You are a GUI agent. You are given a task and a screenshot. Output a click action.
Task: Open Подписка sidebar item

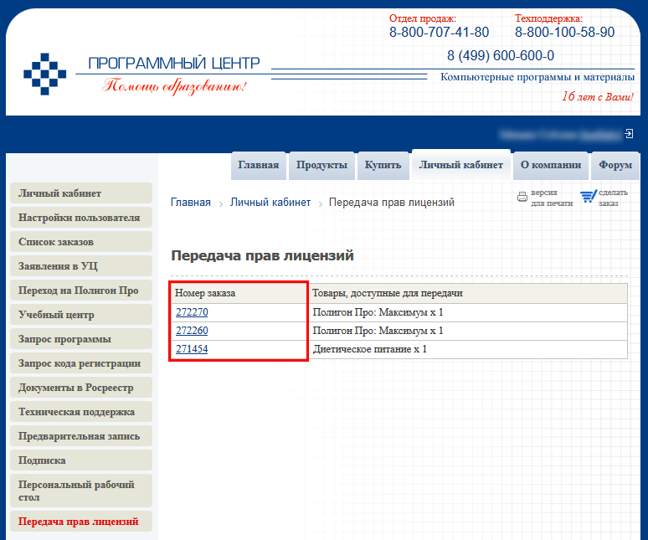81,460
